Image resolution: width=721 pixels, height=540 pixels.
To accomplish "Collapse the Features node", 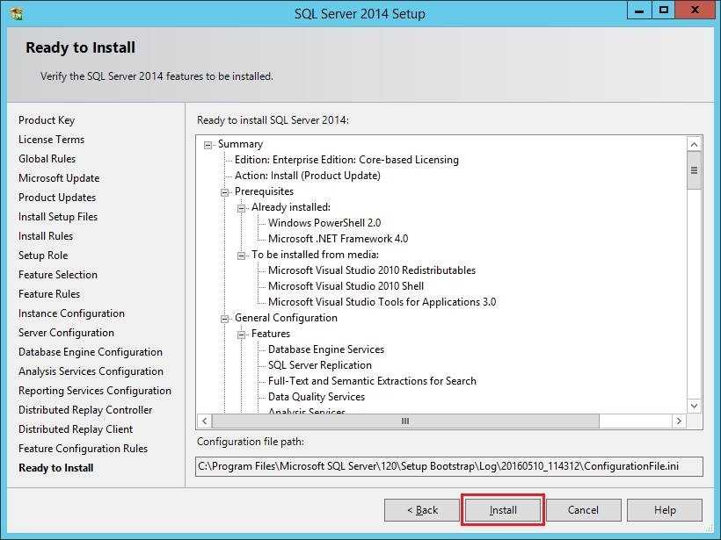I will [x=241, y=335].
